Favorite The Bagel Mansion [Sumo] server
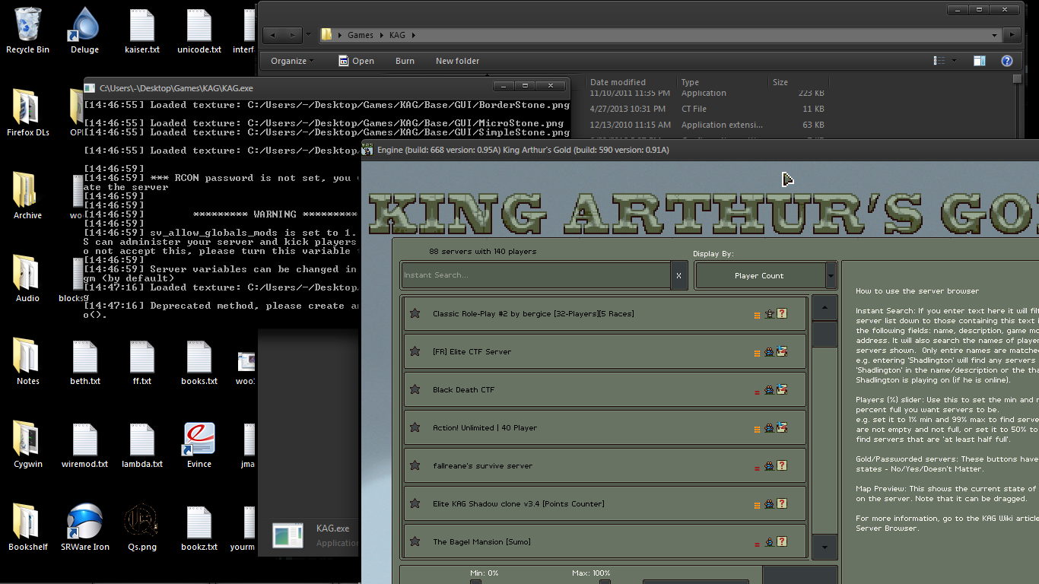Viewport: 1039px width, 584px height. point(415,541)
